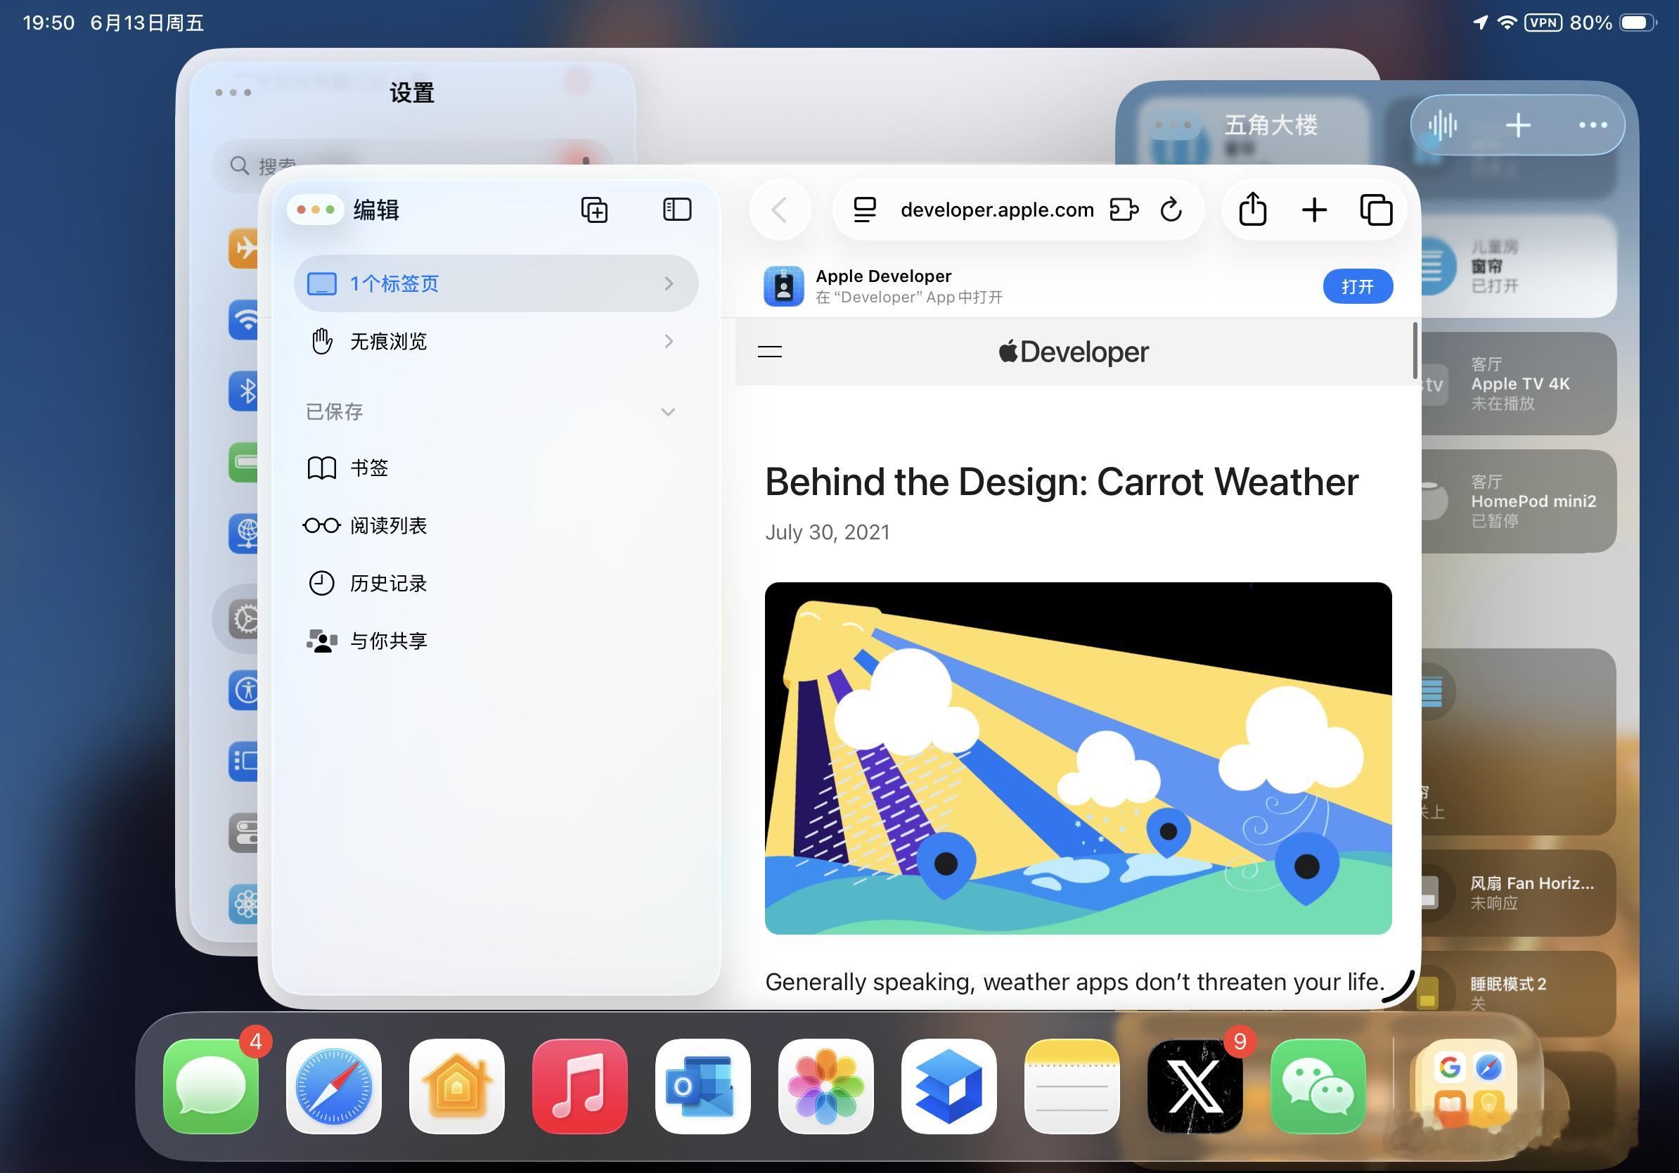The height and width of the screenshot is (1173, 1679).
Task: Open Outlook from the dock
Action: 703,1086
